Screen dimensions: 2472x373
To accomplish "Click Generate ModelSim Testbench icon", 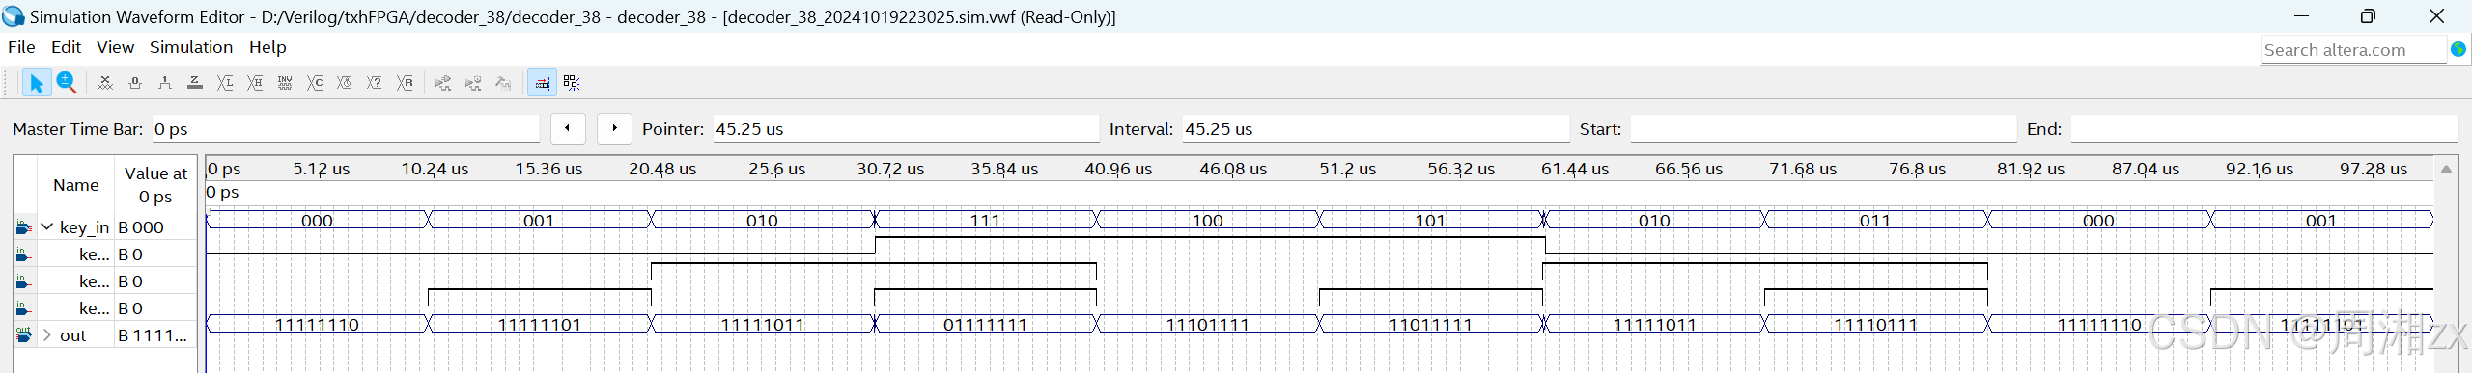I will tap(503, 83).
